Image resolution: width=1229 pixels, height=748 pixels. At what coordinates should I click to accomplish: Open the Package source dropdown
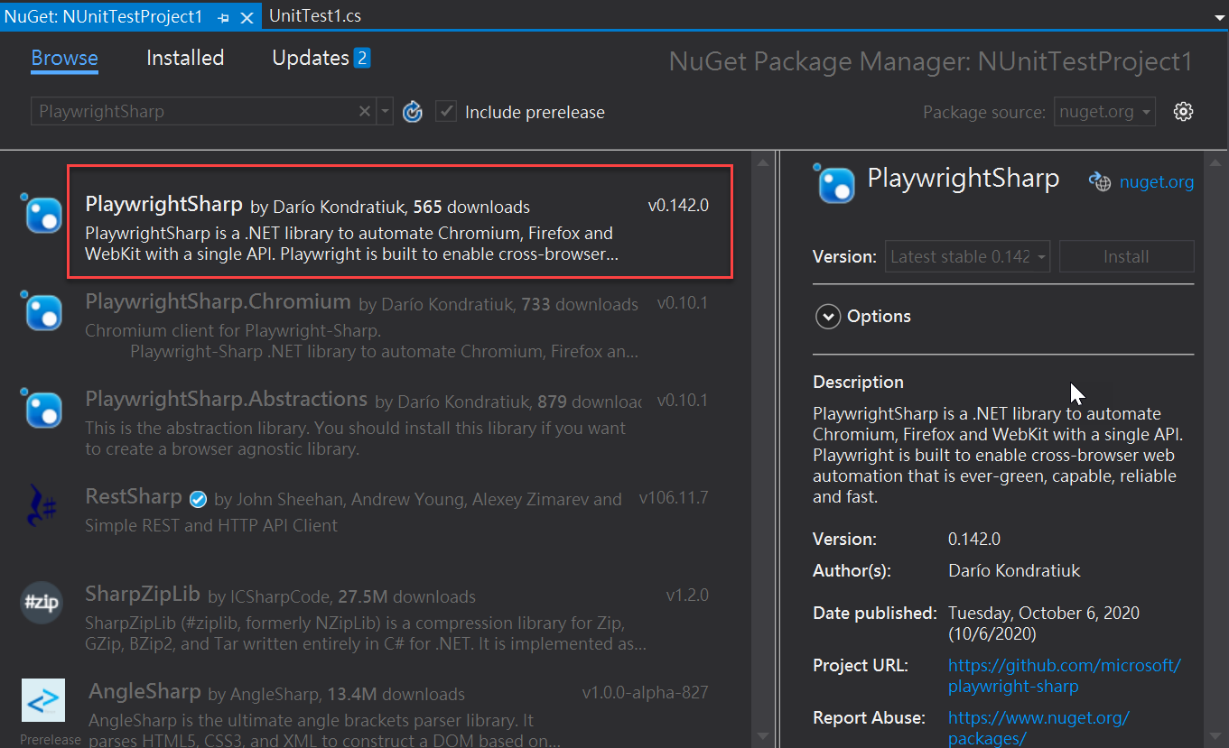pyautogui.click(x=1104, y=112)
